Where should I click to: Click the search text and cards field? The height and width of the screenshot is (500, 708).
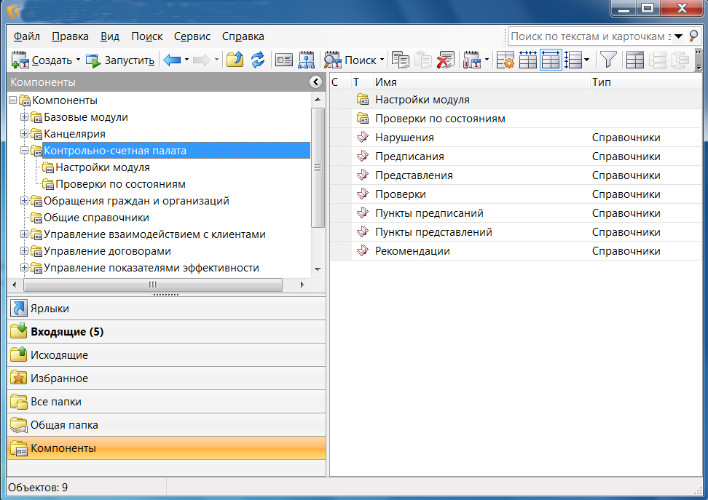pos(590,36)
